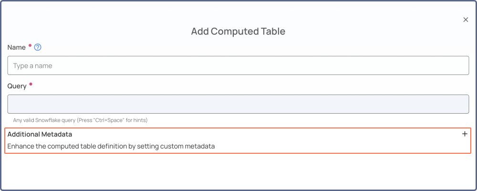Select the Name field label

16,48
